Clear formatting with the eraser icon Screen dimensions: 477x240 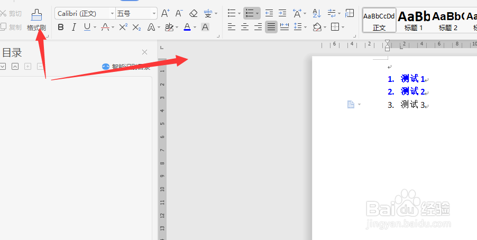[x=193, y=13]
